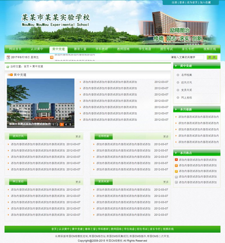Click the round bullet icon beside 政风行风

click(x=178, y=82)
